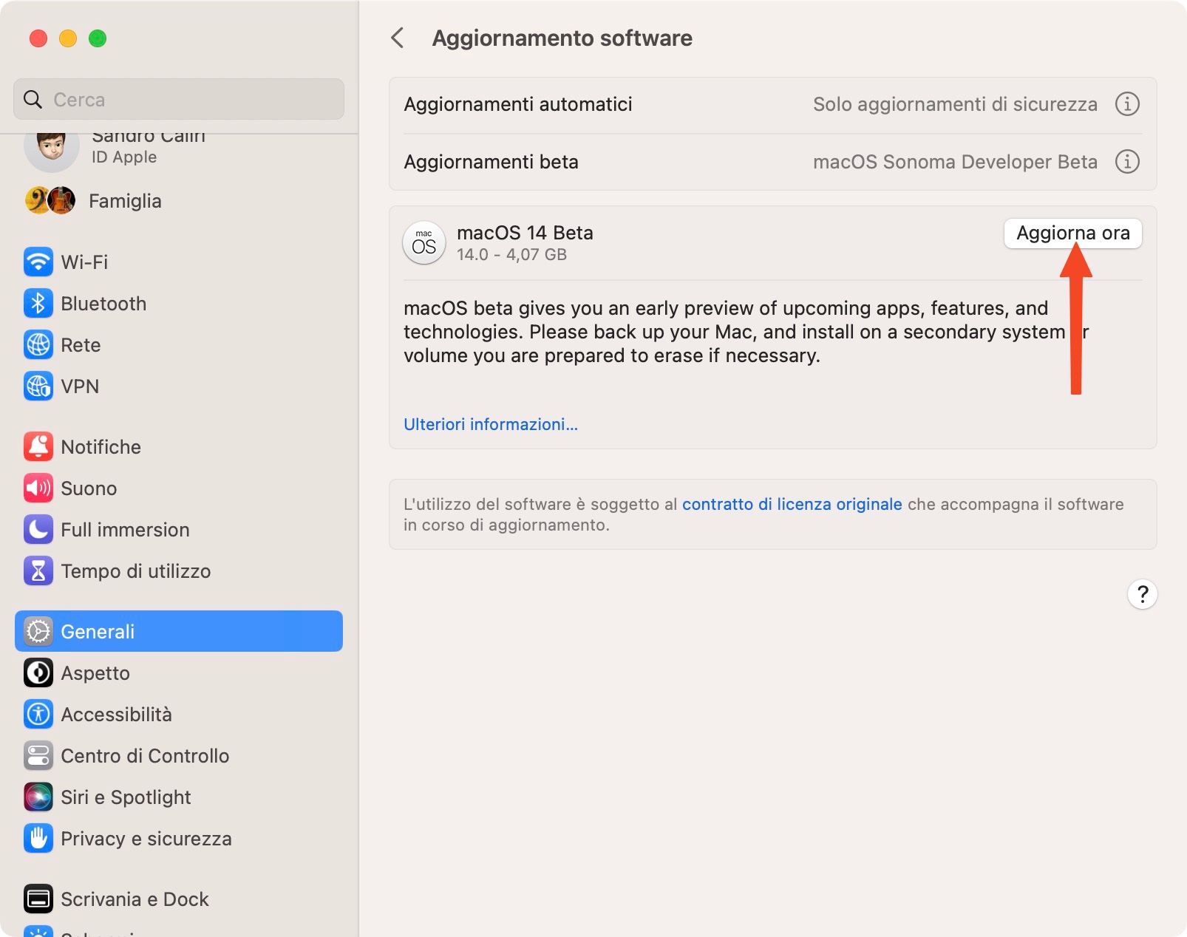This screenshot has width=1187, height=937.
Task: Select the Bluetooth icon in sidebar
Action: pos(38,303)
